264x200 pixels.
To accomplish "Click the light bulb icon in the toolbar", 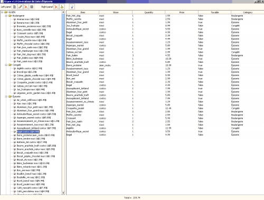I will coord(72,7).
